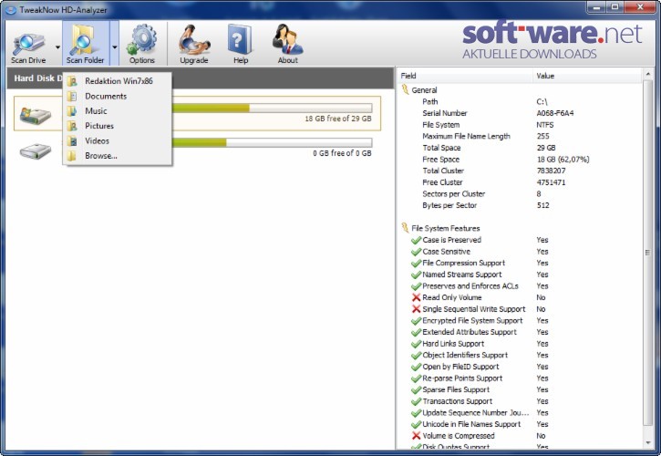Click the Scan Drive toolbar icon
The height and width of the screenshot is (456, 661).
point(28,44)
